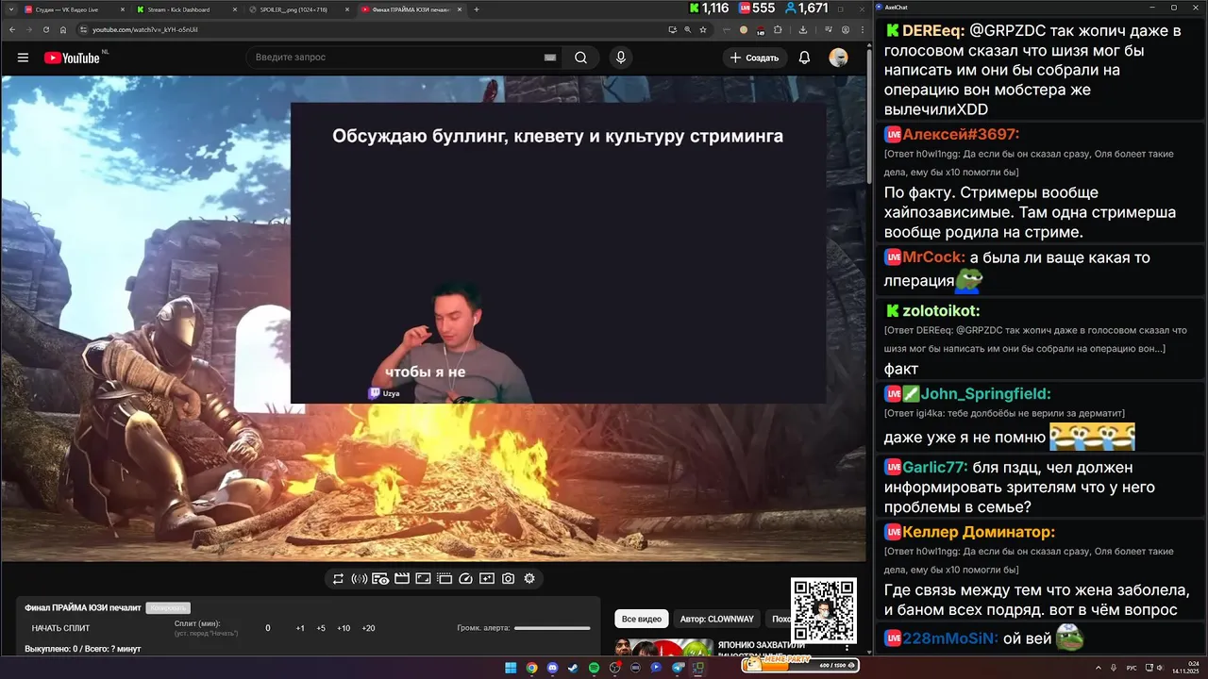Viewport: 1208px width, 679px height.
Task: Open the YouTube account avatar menu
Action: tap(838, 58)
